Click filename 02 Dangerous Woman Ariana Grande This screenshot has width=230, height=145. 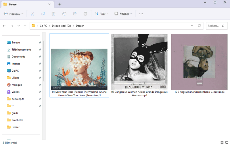[x=139, y=94]
